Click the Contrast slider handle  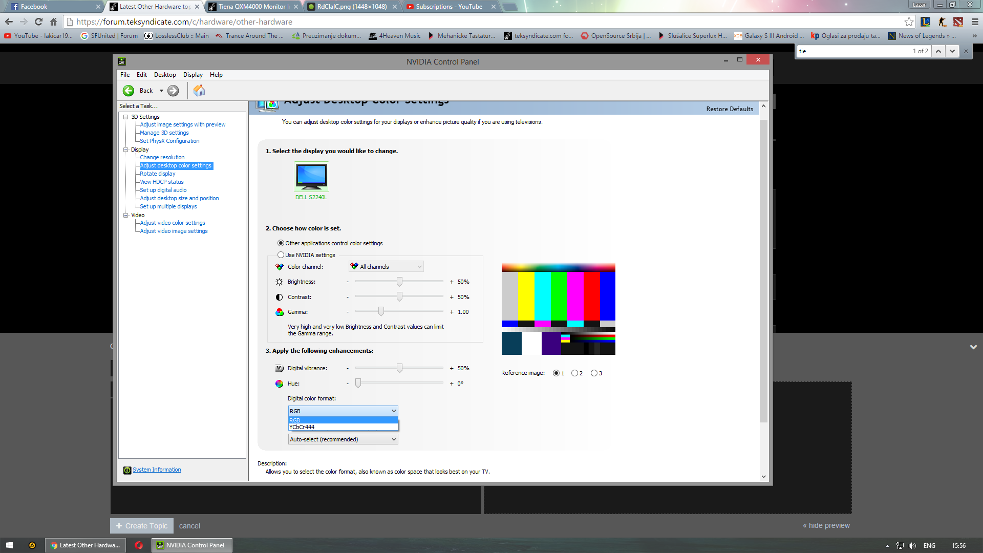coord(399,297)
